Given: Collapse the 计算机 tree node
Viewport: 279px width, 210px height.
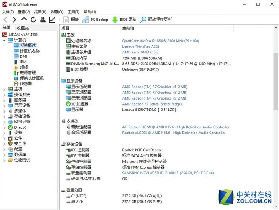Looking at the screenshot, I should (4, 40).
